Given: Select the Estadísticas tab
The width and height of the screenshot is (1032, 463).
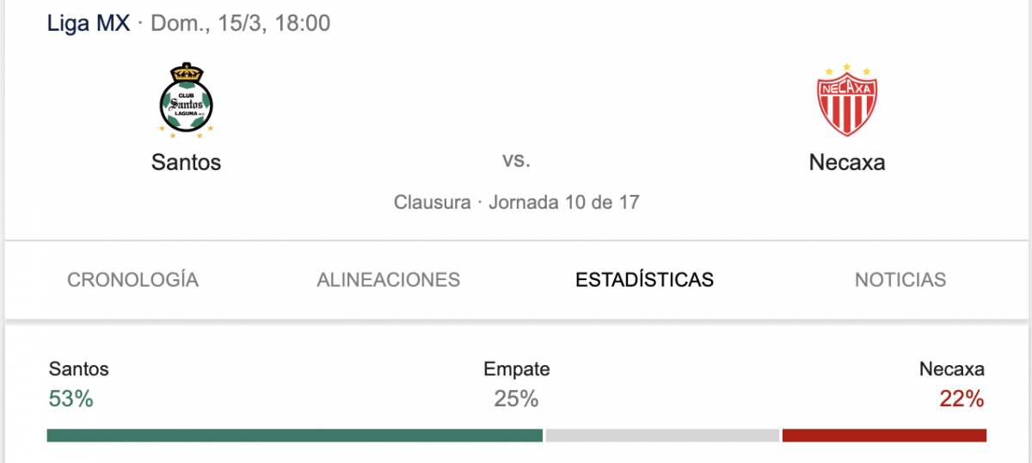Looking at the screenshot, I should [x=644, y=280].
